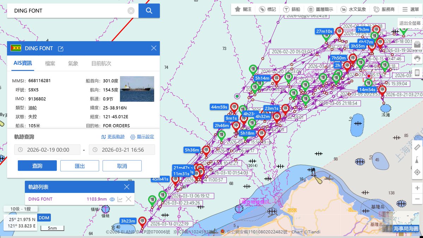Switch to 海事局海圖 chart thumbnail

pos(406,222)
